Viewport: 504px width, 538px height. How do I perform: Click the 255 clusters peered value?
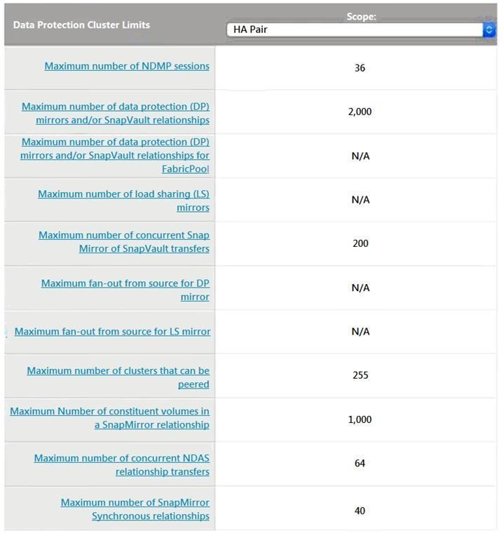[360, 375]
